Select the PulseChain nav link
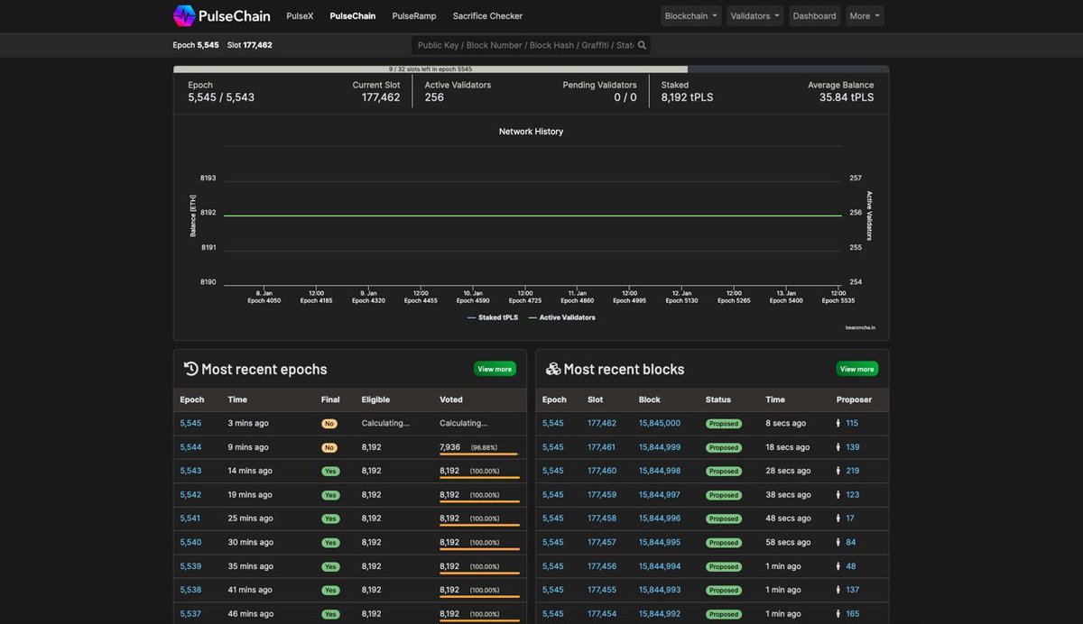 click(353, 16)
